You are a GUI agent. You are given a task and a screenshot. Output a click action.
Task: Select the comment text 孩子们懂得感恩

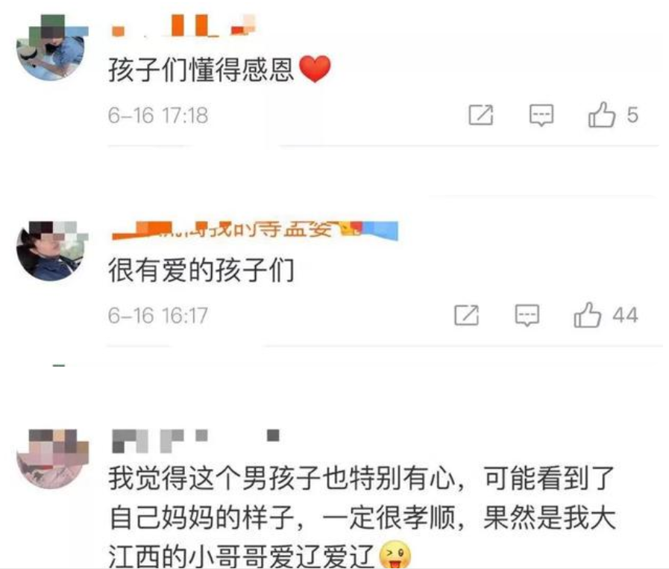pos(201,69)
